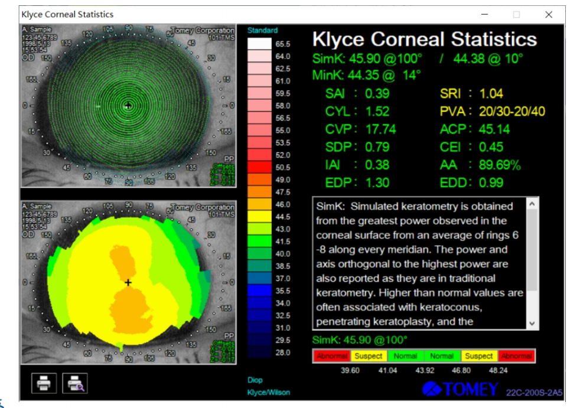
Task: Click the 41.5 green color scale swatch
Action: click(x=259, y=241)
